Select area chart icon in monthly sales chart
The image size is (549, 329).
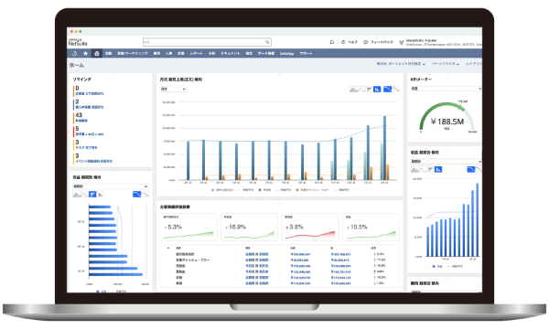[x=353, y=90]
